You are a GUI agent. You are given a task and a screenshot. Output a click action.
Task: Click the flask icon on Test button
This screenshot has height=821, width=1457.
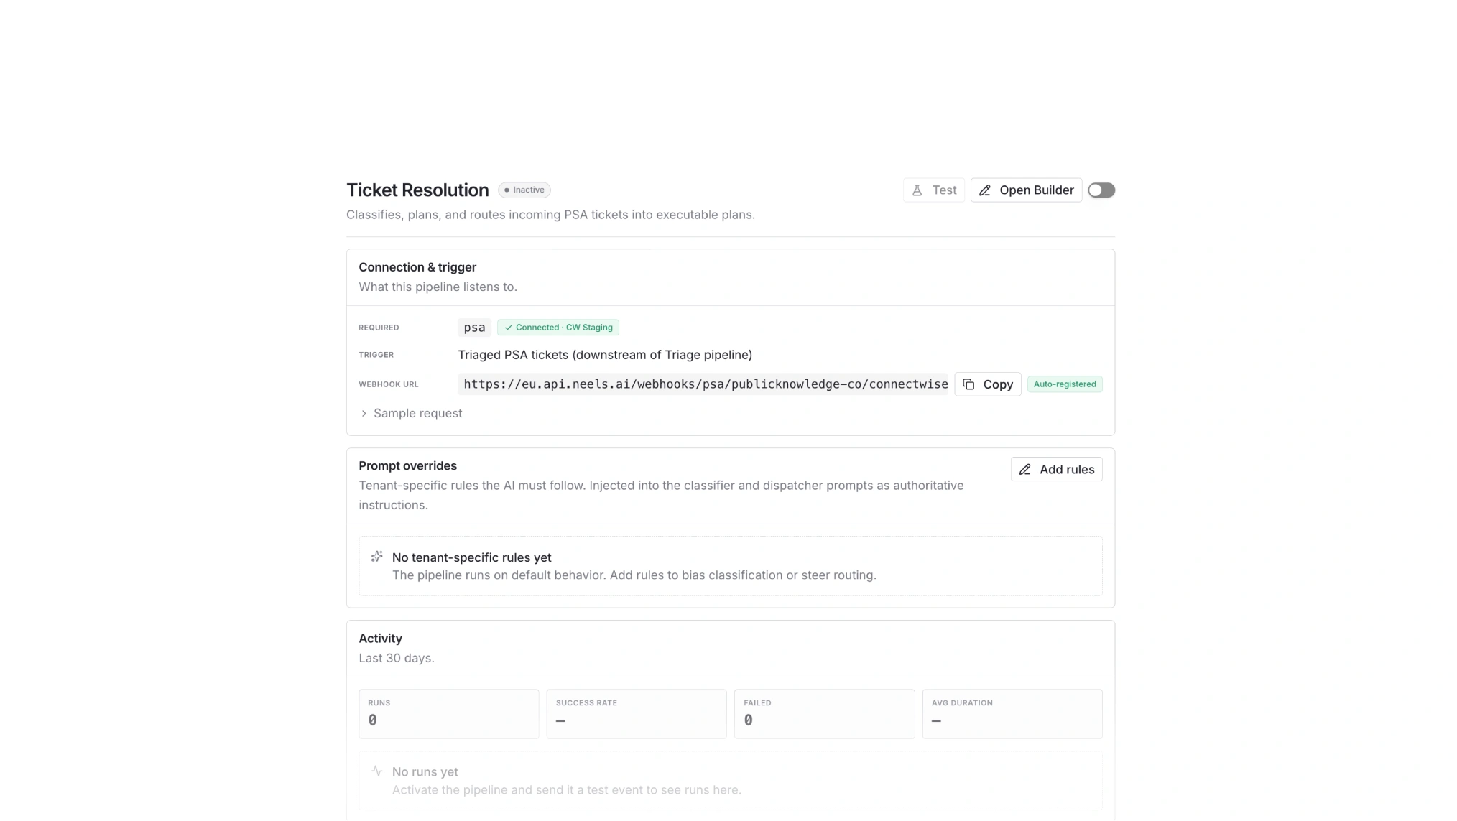[917, 190]
